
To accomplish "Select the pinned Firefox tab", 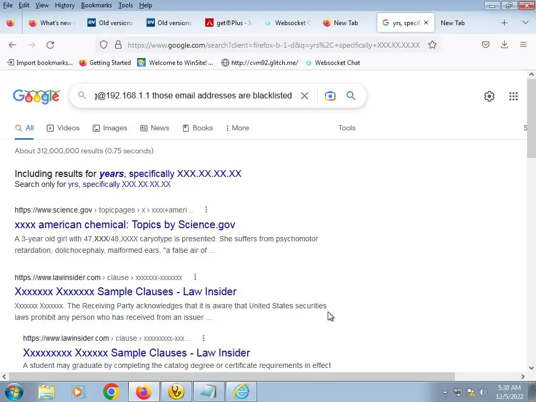I will click(10, 23).
